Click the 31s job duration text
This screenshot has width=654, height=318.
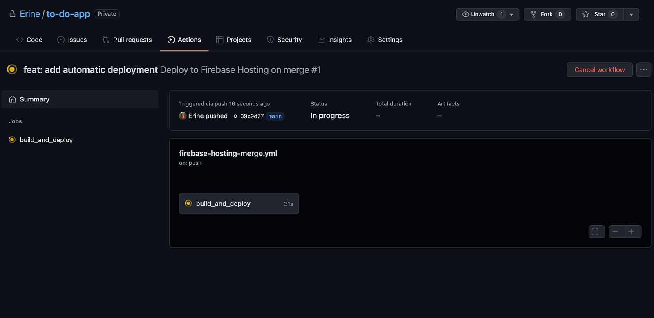pos(289,204)
